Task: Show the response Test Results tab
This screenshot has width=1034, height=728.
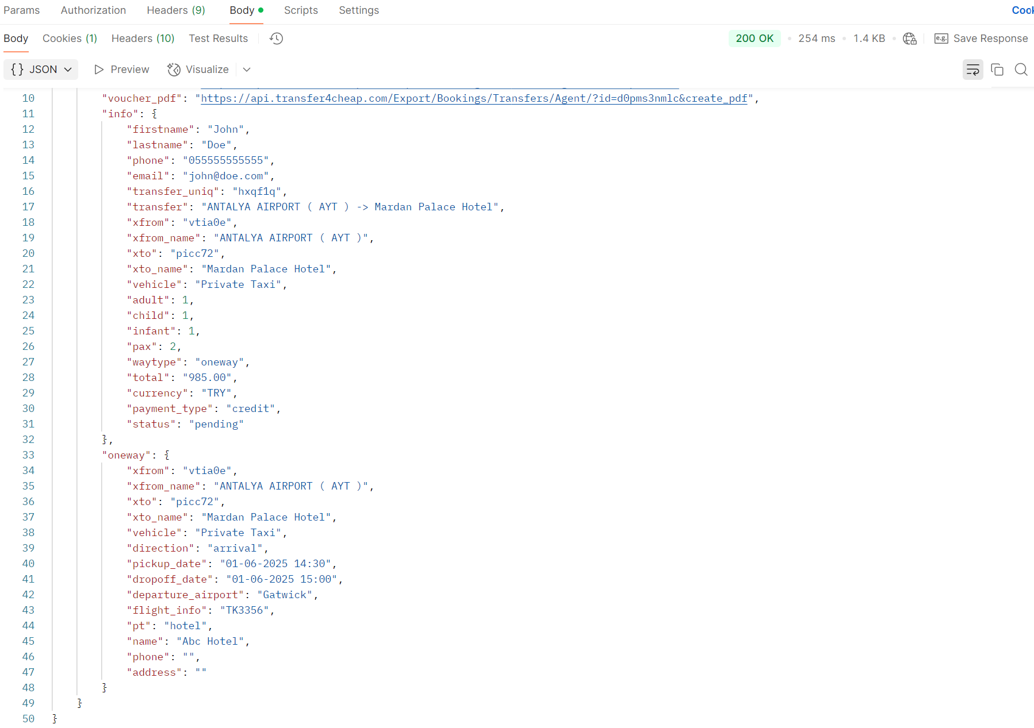Action: tap(218, 38)
